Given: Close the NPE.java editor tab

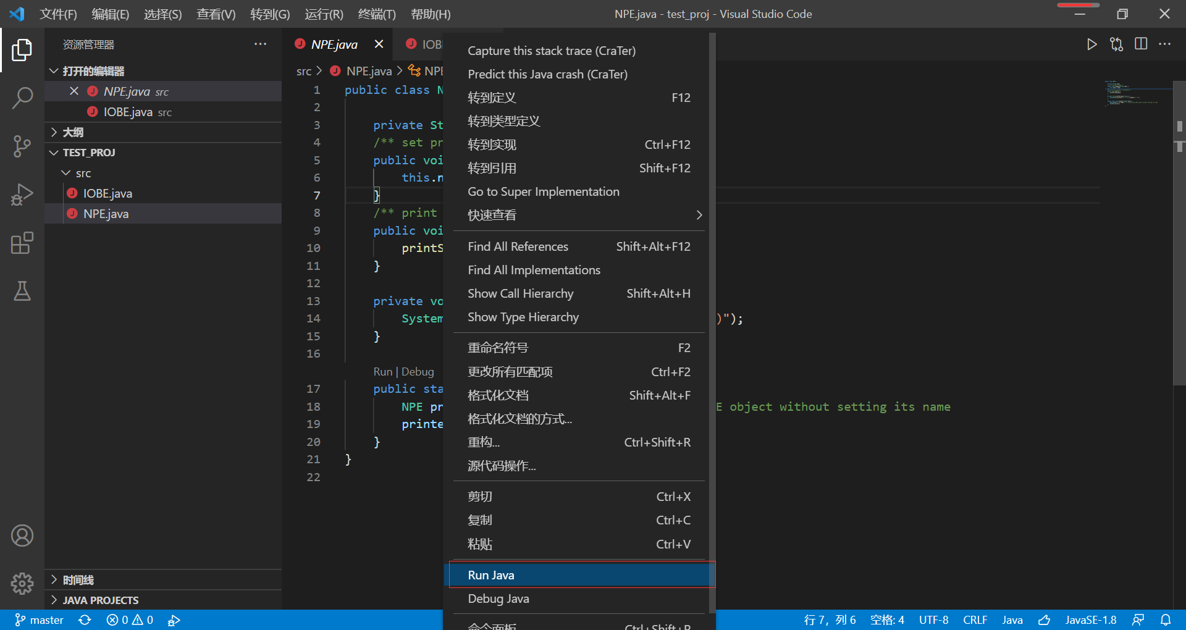Looking at the screenshot, I should (x=379, y=44).
